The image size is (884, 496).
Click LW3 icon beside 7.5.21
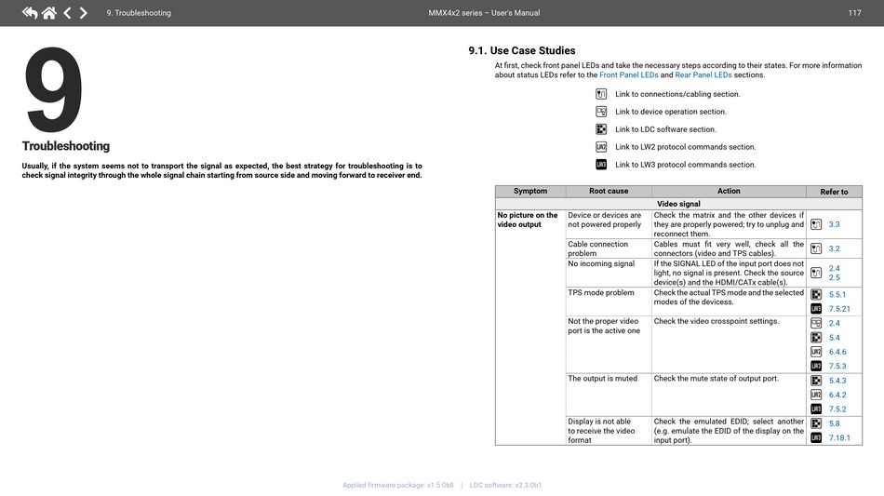pyautogui.click(x=816, y=309)
